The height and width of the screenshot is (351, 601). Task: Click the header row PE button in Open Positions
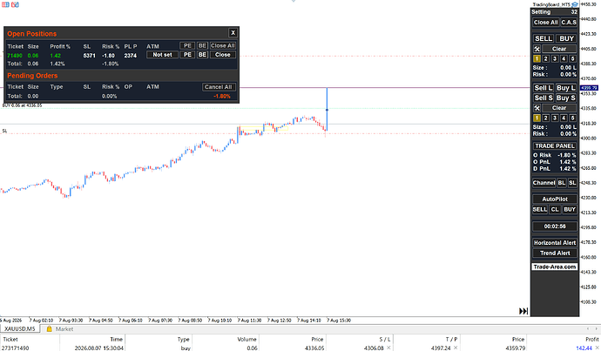tap(187, 45)
